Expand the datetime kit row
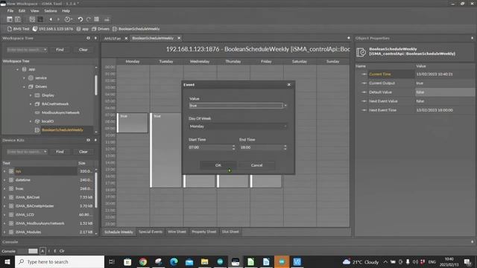The image size is (477, 268). pos(4,180)
